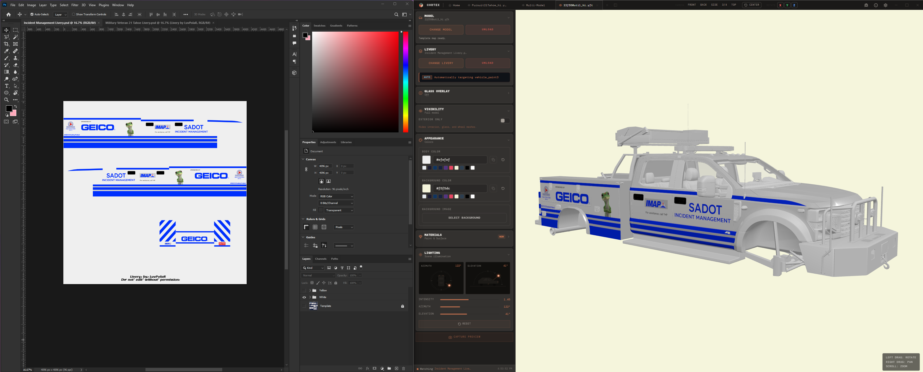Click the body color swatch #efefef
The height and width of the screenshot is (372, 923).
click(426, 159)
